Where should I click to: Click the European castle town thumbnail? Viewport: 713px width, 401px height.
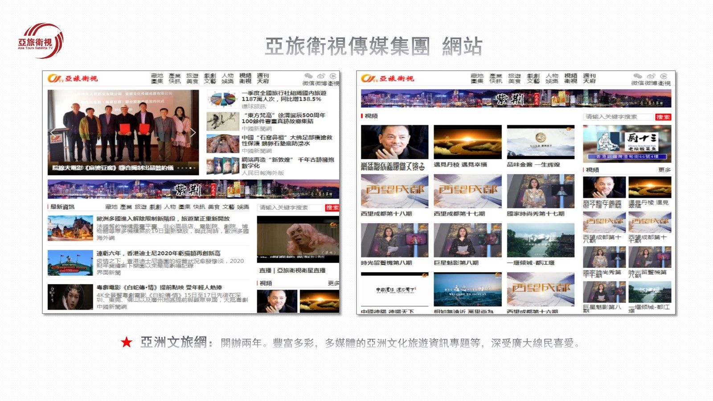(x=70, y=228)
